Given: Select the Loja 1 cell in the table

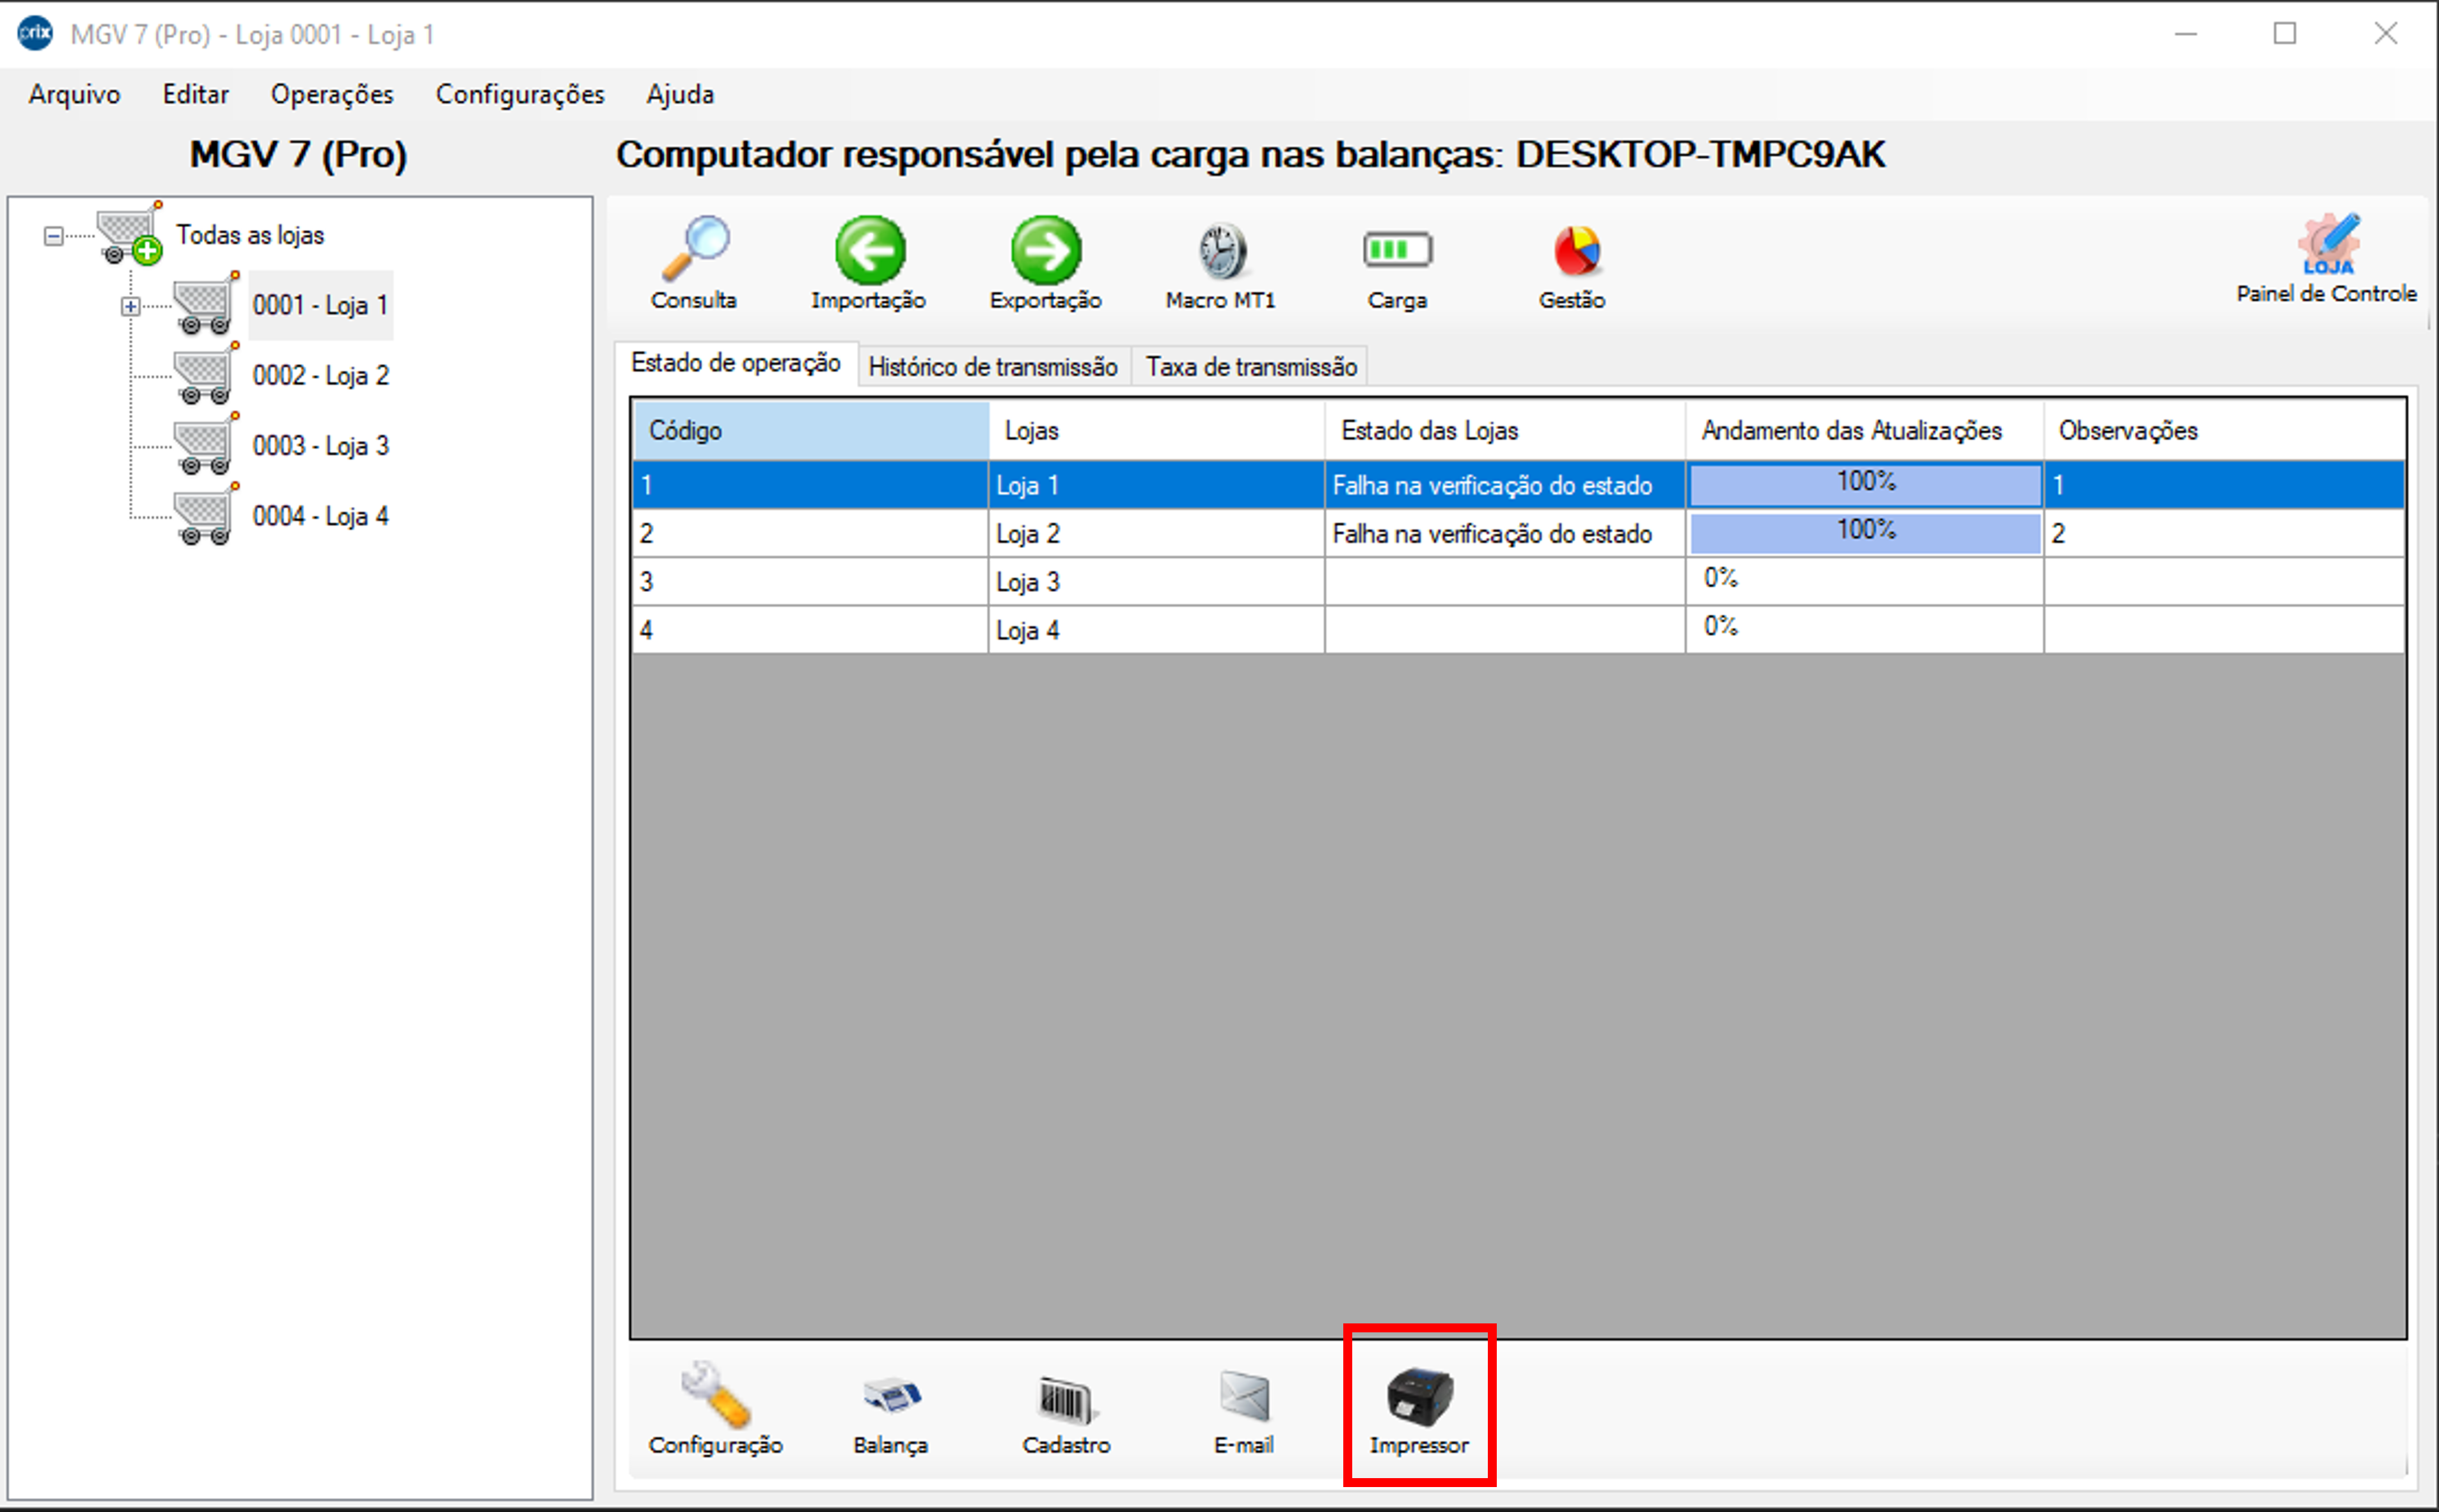Looking at the screenshot, I should (1158, 485).
